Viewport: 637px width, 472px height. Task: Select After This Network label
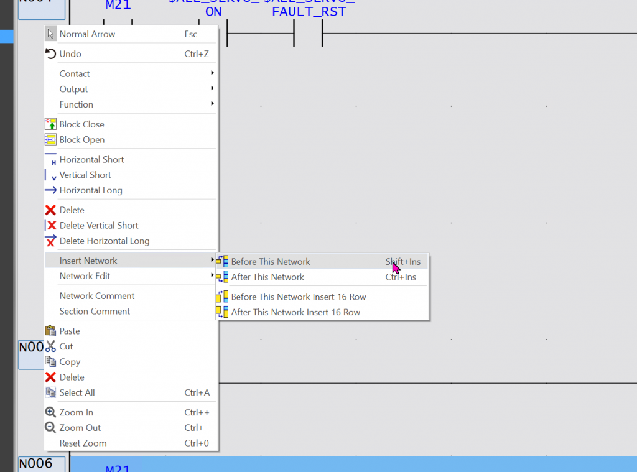pos(267,277)
